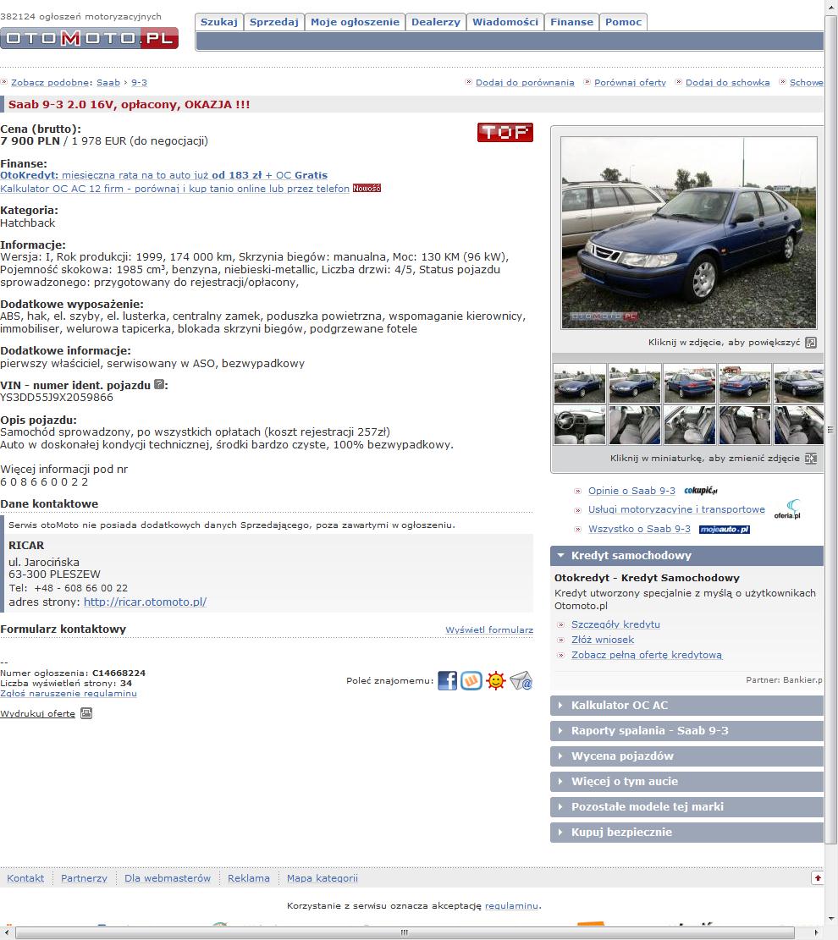This screenshot has height=940, width=838.
Task: Share via the orange Wykop icon
Action: [471, 681]
